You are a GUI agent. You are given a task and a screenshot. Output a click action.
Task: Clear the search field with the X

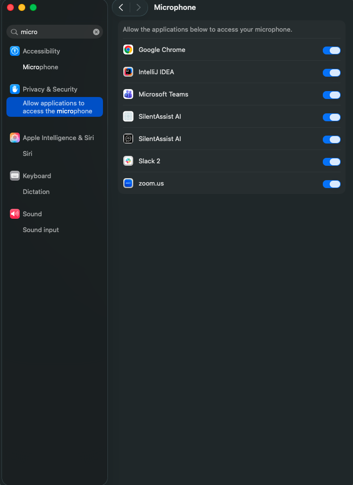pyautogui.click(x=96, y=32)
